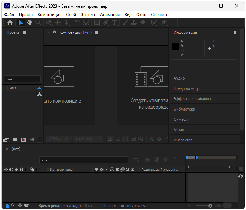
Task: Open the Правка menu
Action: pyautogui.click(x=26, y=15)
